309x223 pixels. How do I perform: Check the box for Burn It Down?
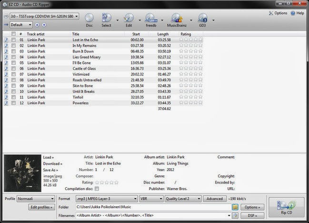(13, 51)
